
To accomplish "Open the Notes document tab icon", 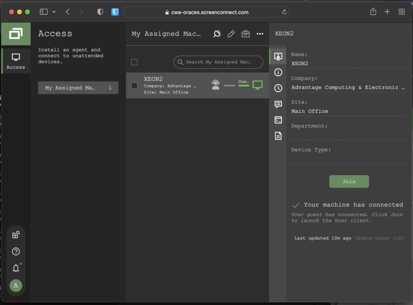I will point(278,136).
